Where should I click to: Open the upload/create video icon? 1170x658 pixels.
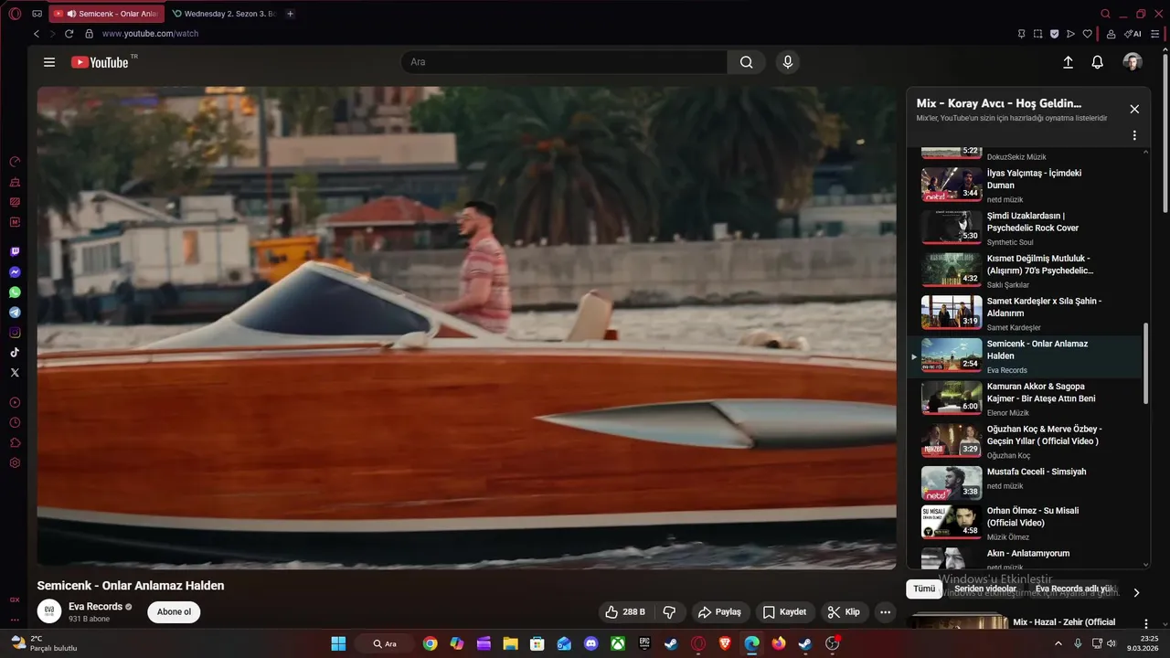[x=1068, y=62]
